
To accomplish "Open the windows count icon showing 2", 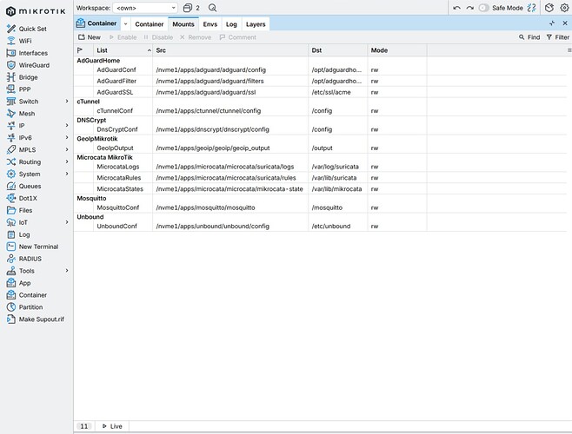I will (x=191, y=8).
